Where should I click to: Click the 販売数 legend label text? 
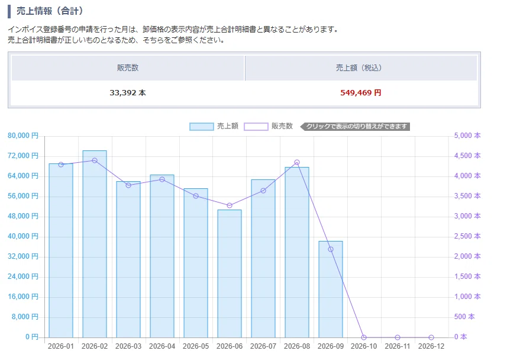tap(282, 126)
